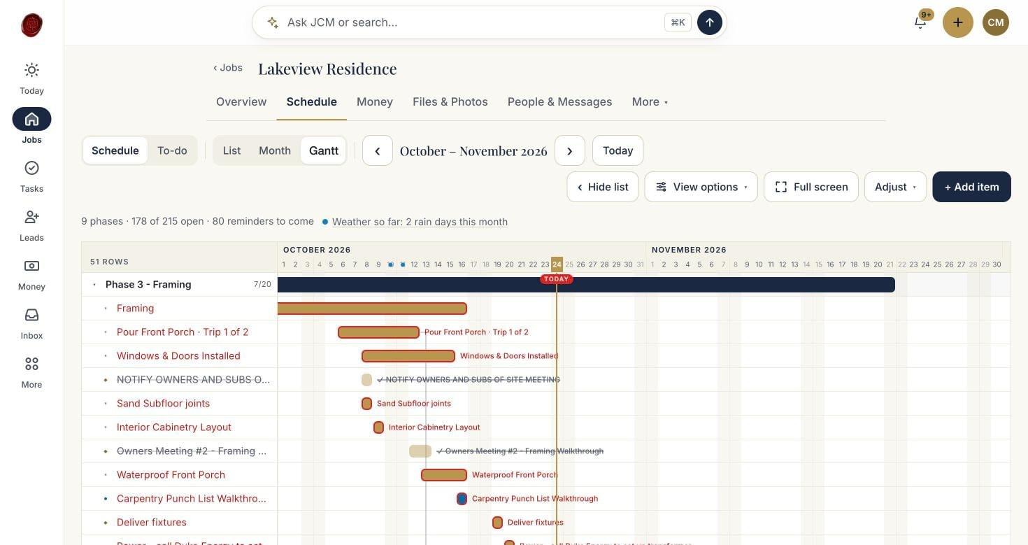The image size is (1028, 545).
Task: Select Windows & Doors Installed row
Action: tap(179, 356)
